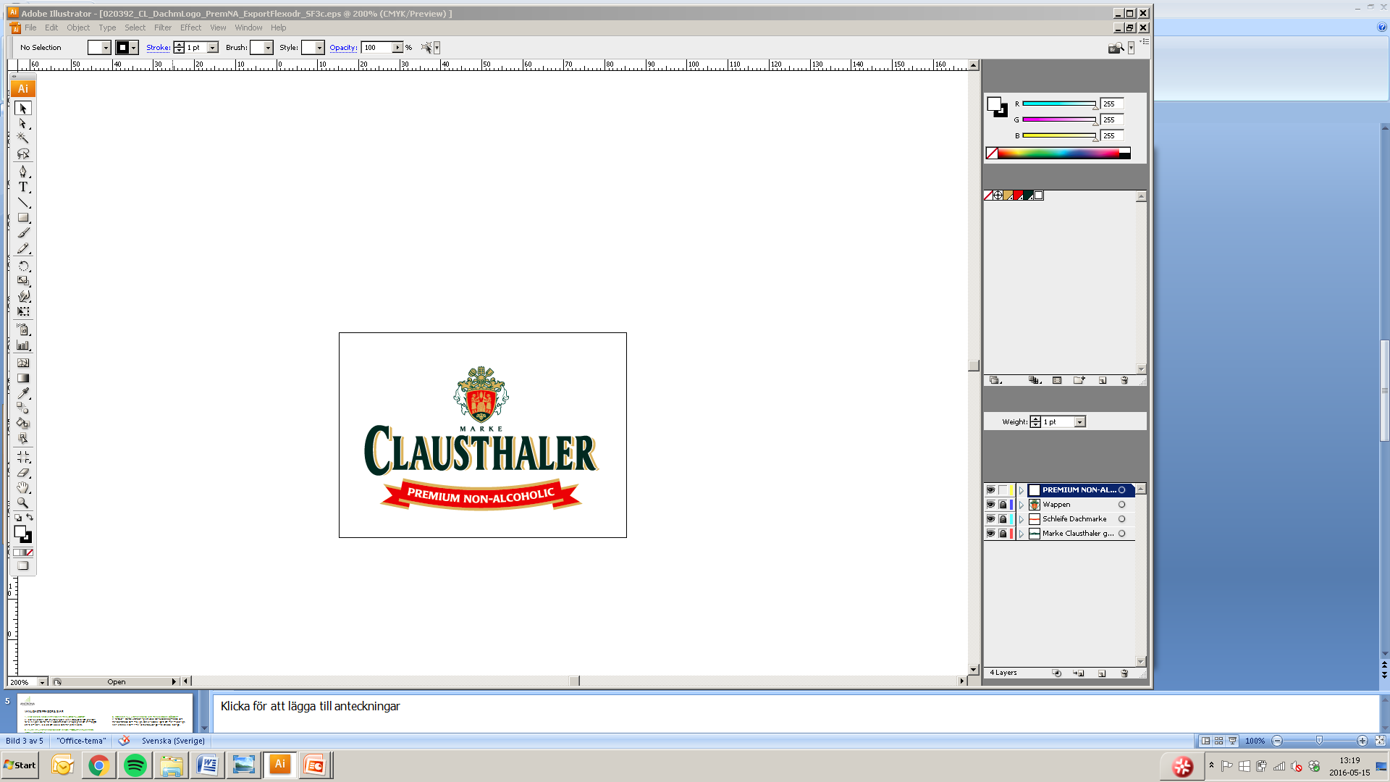1390x782 pixels.
Task: Open the Brush dropdown
Action: pos(268,48)
